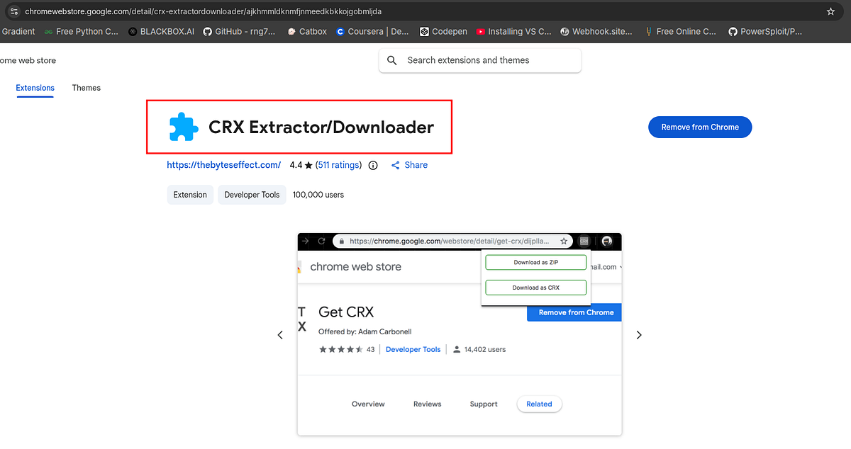This screenshot has height=449, width=851.
Task: Bookmark this page with the star icon
Action: coord(830,11)
